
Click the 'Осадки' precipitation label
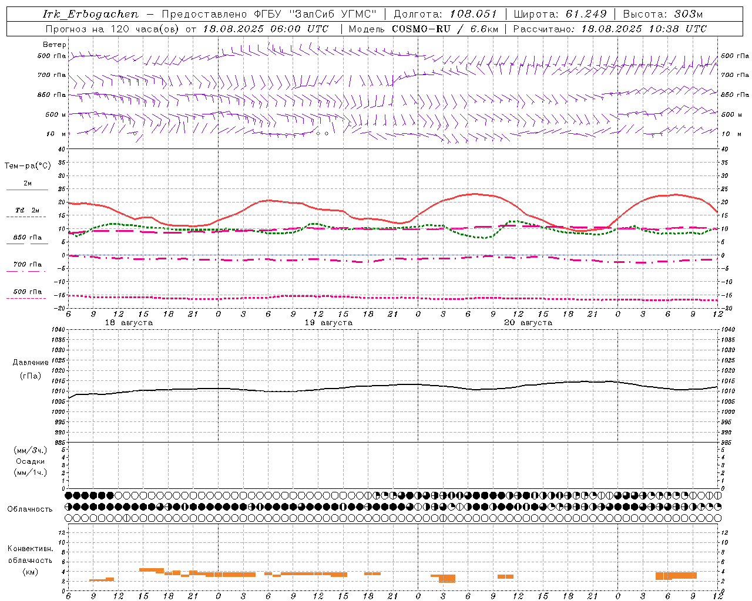30,461
